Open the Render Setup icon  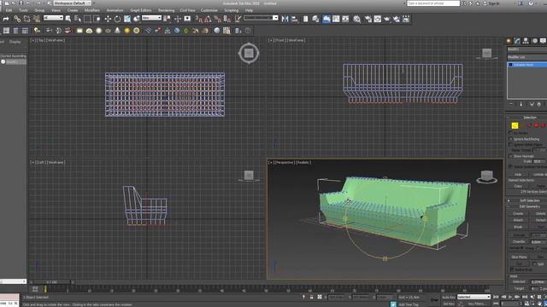point(368,19)
